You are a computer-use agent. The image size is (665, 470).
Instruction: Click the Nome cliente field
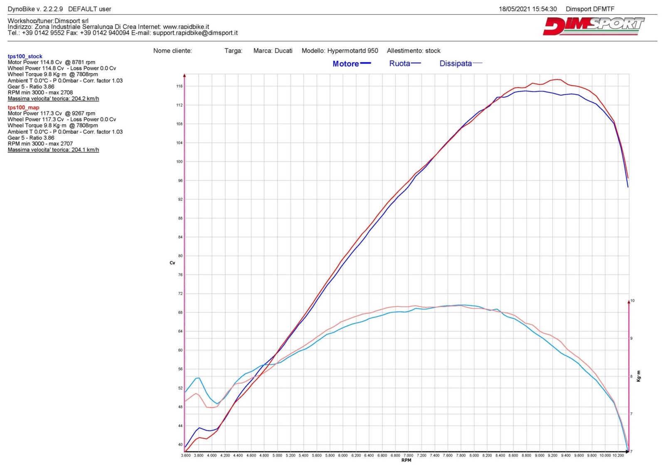pyautogui.click(x=172, y=51)
